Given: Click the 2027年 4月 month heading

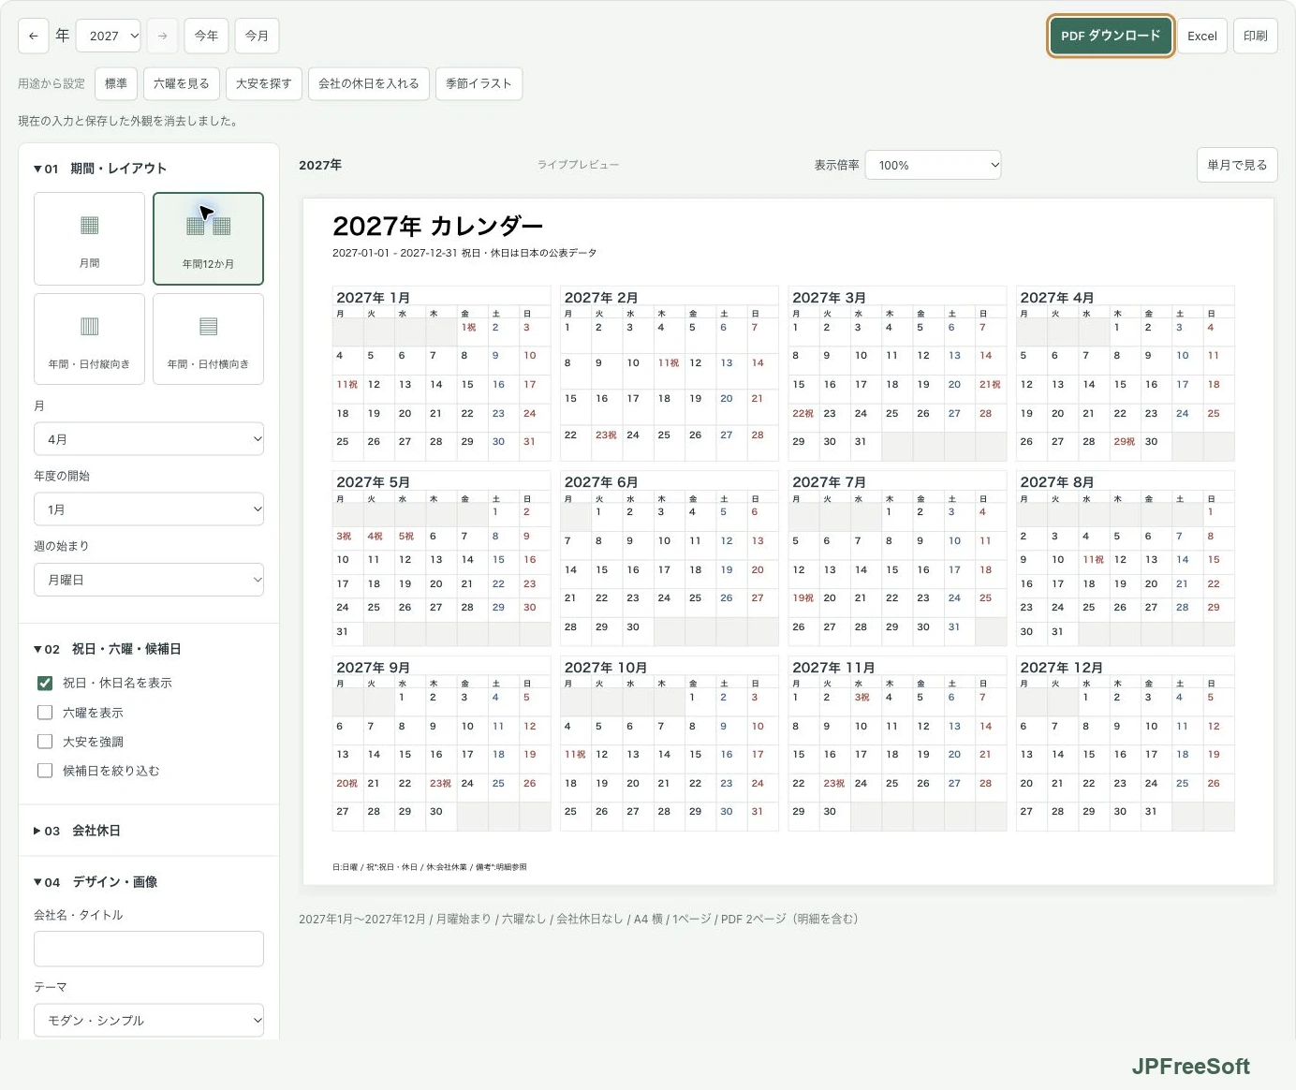Looking at the screenshot, I should tap(1057, 298).
